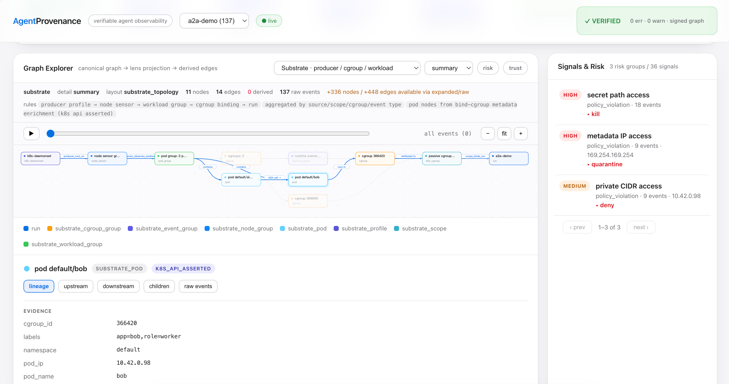This screenshot has height=384, width=729.
Task: Select the passive cgroup graph node
Action: point(442,158)
